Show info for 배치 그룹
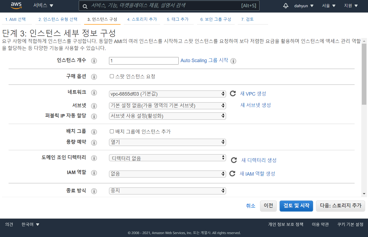The height and width of the screenshot is (237, 368). (94, 132)
